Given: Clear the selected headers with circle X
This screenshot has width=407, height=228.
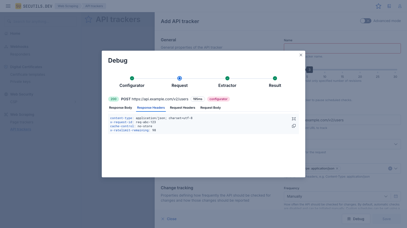Looking at the screenshot, I should point(390,168).
